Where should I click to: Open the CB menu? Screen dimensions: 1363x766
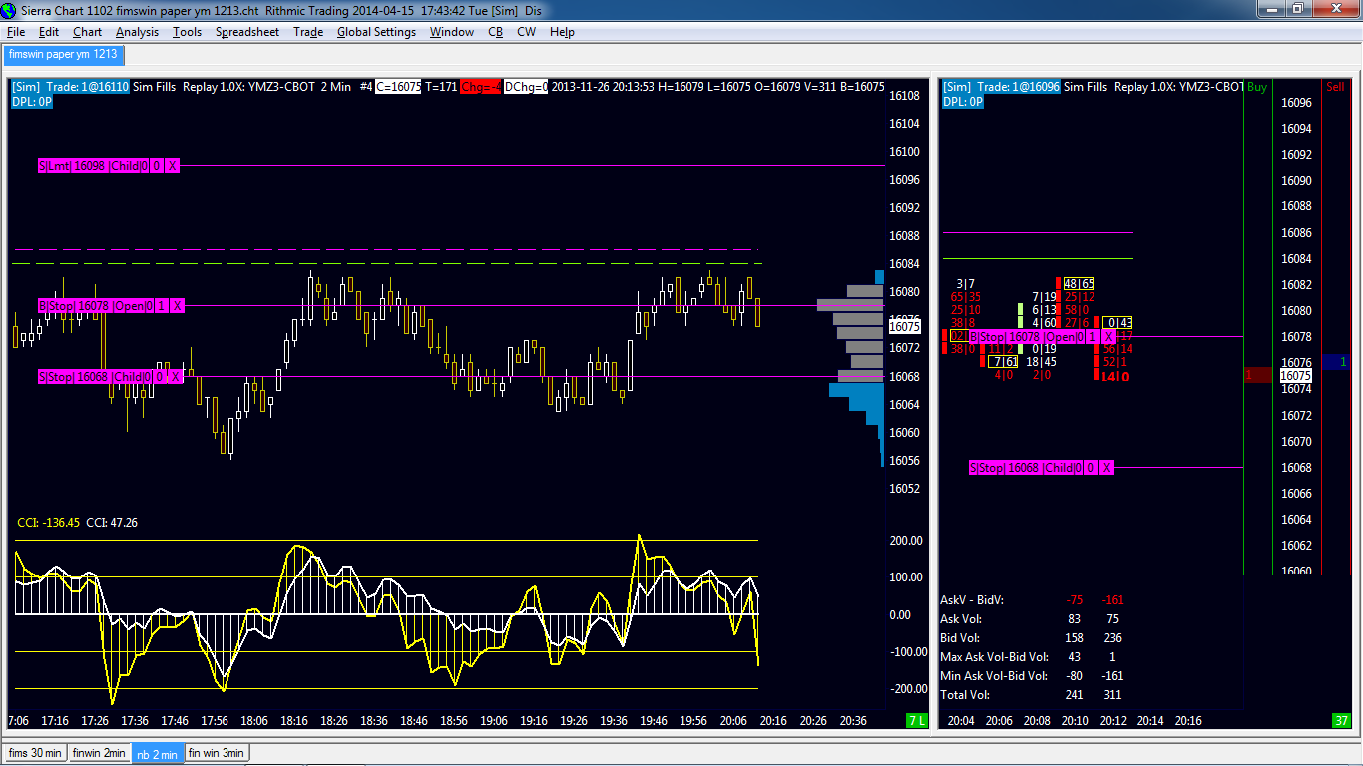coord(496,32)
